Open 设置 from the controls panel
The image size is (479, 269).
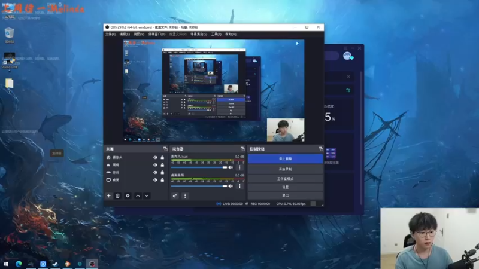286,187
